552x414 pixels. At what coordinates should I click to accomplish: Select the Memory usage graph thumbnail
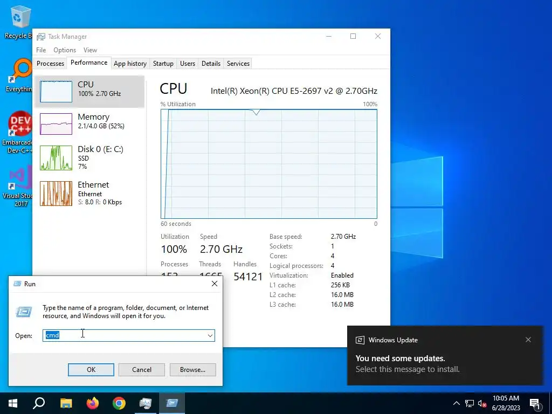click(56, 124)
